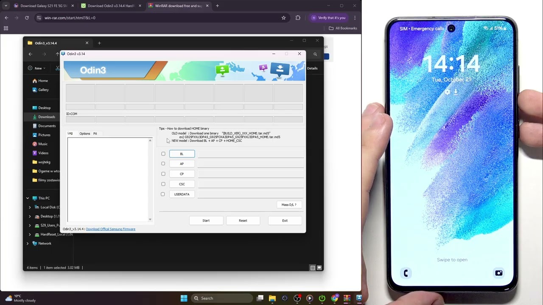Tick the USERDATA checkbox in Odin3
This screenshot has width=543, height=305.
point(163,194)
